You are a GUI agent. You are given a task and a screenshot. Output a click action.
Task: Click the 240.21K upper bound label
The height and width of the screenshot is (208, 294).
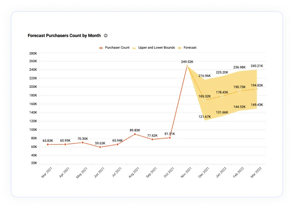pos(257,66)
